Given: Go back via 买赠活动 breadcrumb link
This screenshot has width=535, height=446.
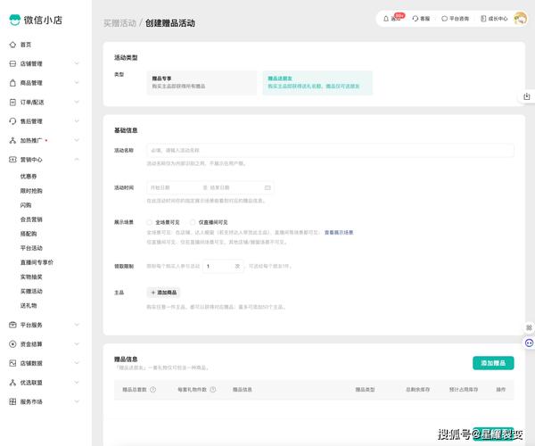Looking at the screenshot, I should coord(119,23).
